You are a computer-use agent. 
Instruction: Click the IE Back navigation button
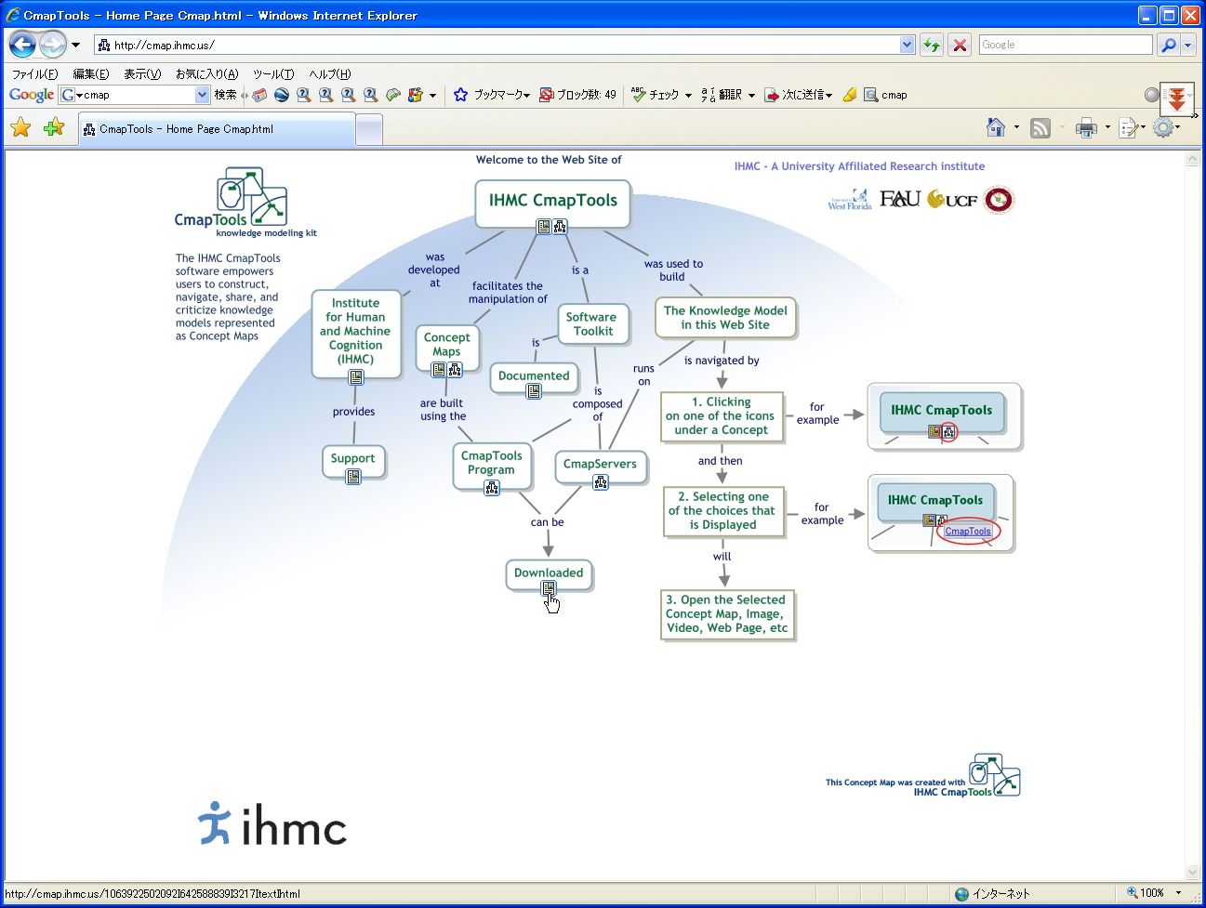[22, 44]
